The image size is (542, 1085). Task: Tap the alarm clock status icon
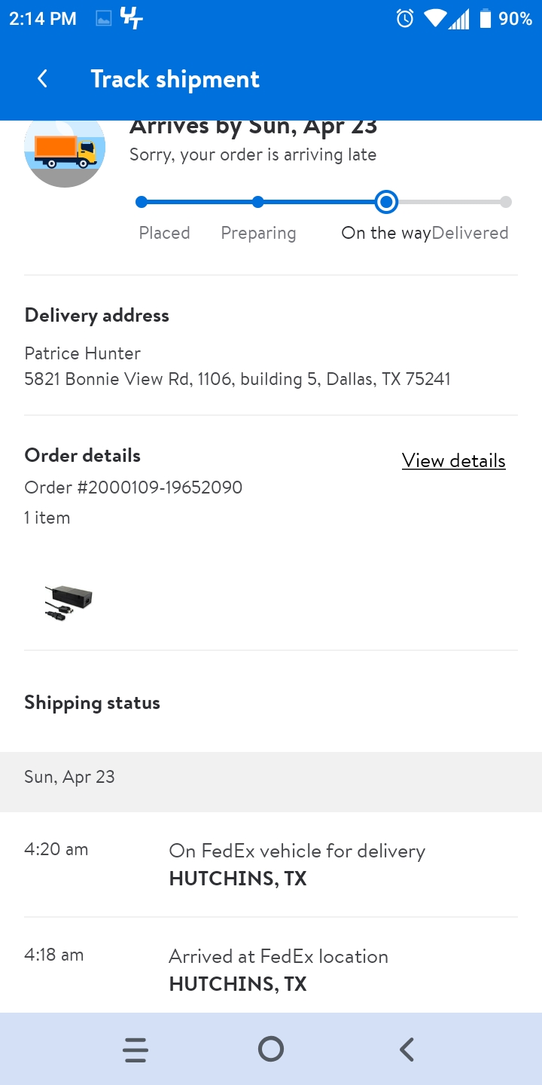coord(405,19)
